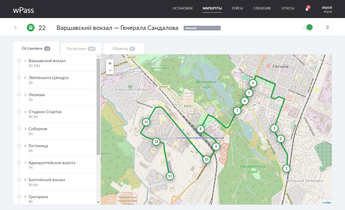The width and height of the screenshot is (345, 210).
Task: Open the Рейсы menu item
Action: 237,8
